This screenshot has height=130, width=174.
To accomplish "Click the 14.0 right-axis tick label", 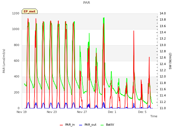I will point(163,13).
